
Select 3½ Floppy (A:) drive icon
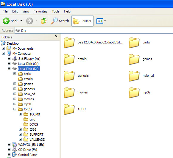[x=15, y=59]
